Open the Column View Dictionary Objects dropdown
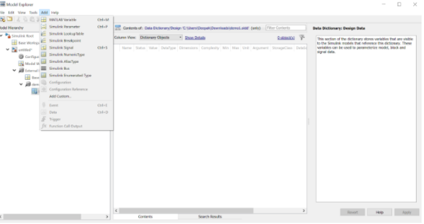424x224 pixels. (x=161, y=38)
